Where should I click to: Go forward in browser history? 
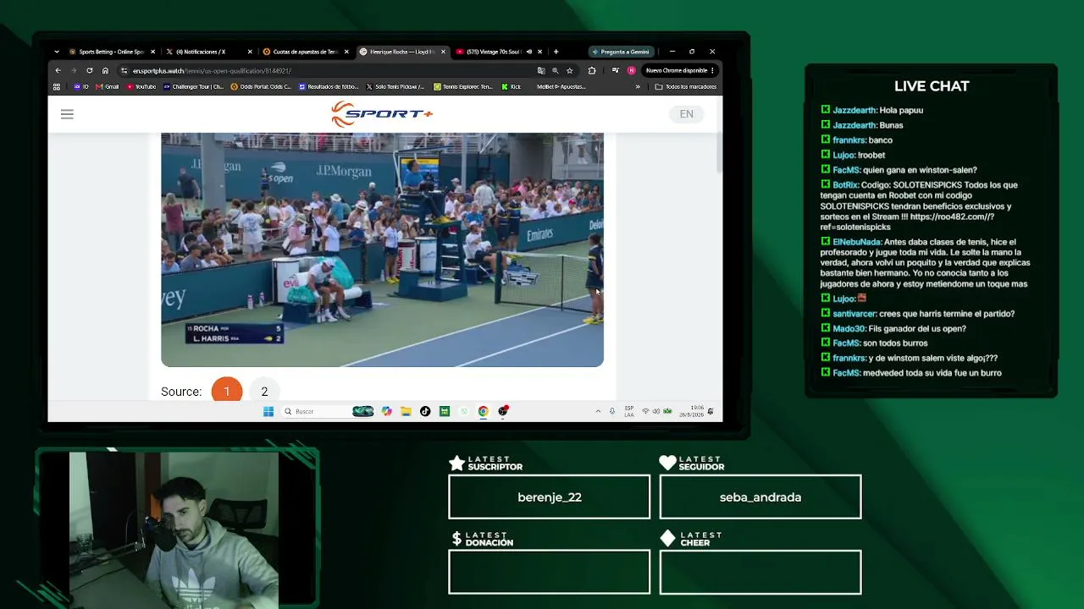point(74,70)
